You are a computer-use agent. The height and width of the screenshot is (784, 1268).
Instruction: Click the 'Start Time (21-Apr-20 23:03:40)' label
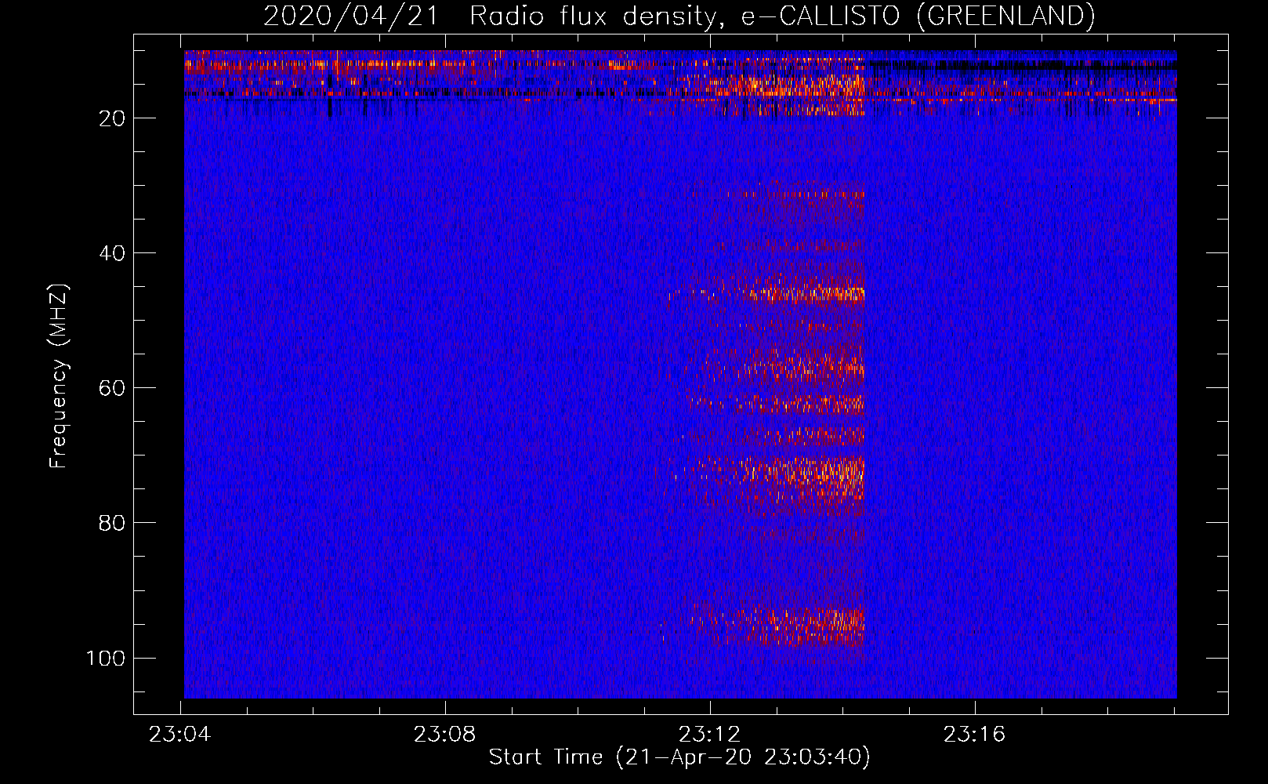pyautogui.click(x=679, y=757)
